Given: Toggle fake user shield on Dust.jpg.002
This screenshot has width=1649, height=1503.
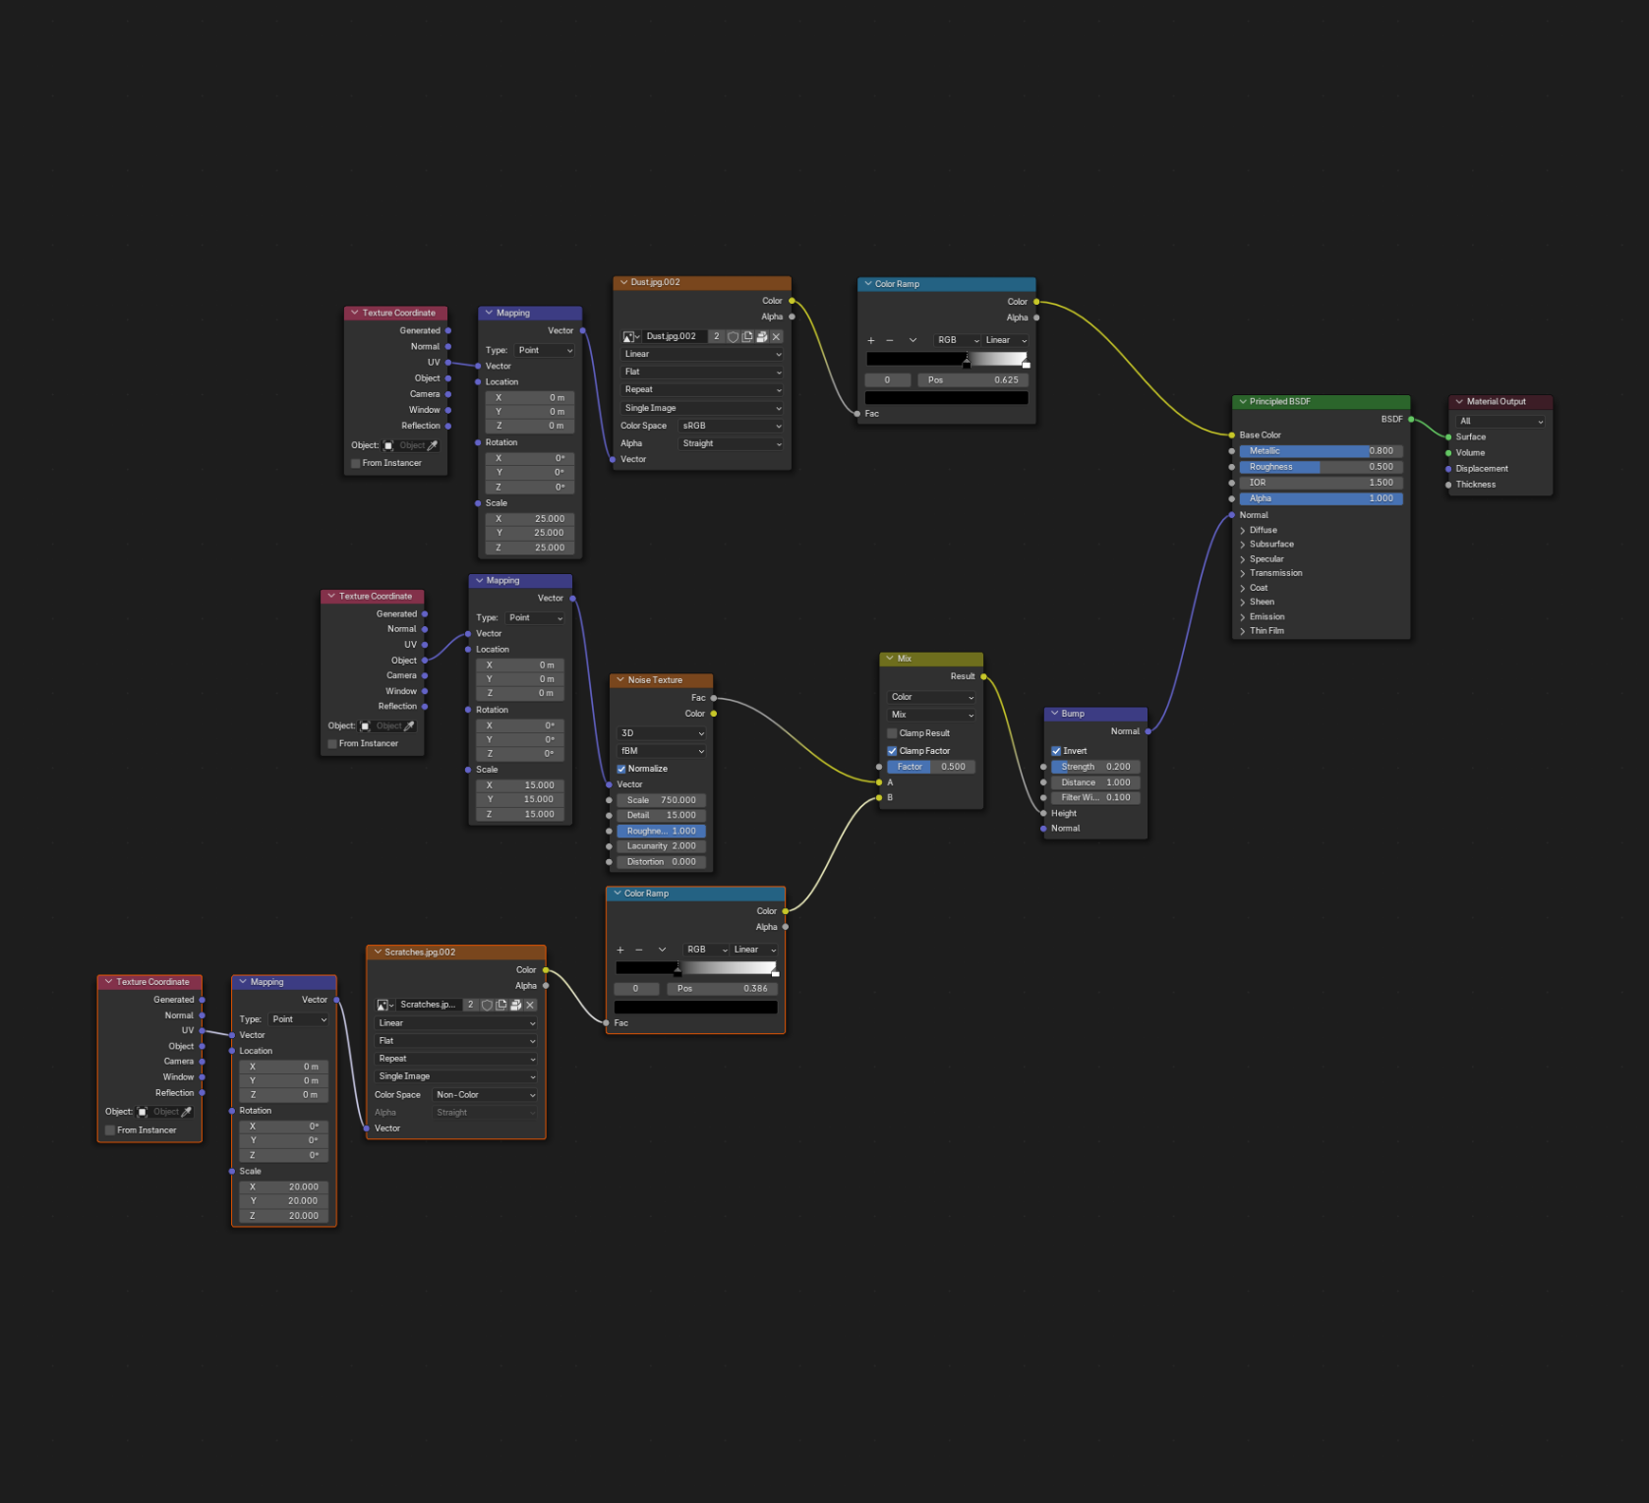Looking at the screenshot, I should pyautogui.click(x=733, y=337).
